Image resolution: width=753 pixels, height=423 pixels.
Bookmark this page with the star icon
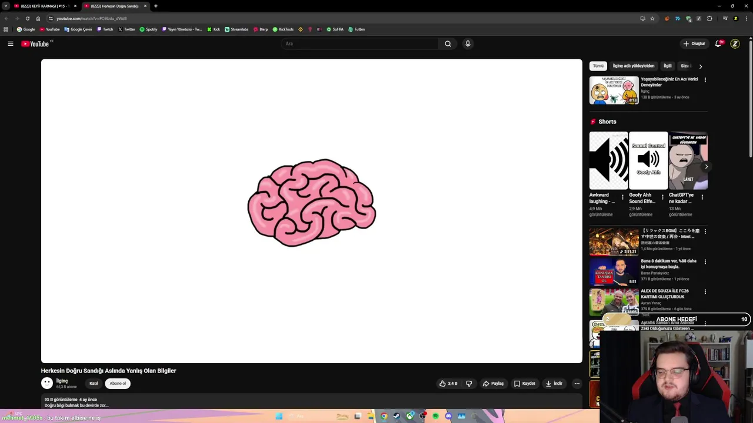point(652,18)
